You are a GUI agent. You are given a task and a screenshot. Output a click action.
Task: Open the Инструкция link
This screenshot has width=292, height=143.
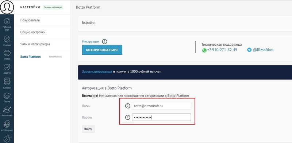(x=91, y=41)
